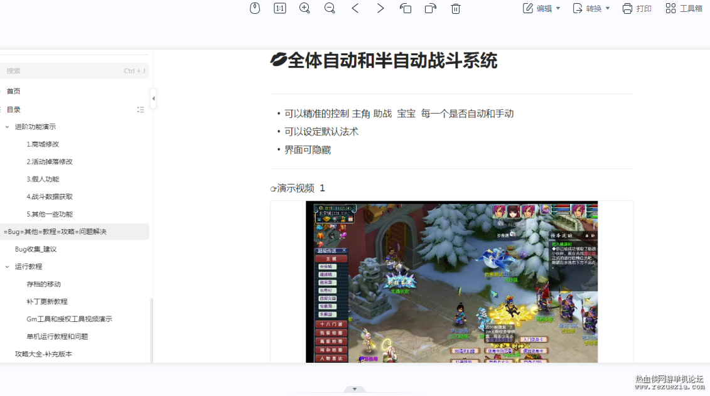Open the 编辑 edit dropdown

pos(542,8)
